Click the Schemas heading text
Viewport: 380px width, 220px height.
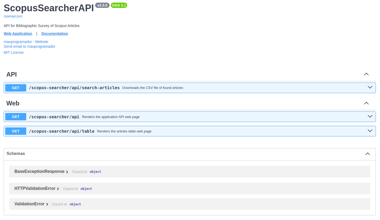(16, 154)
